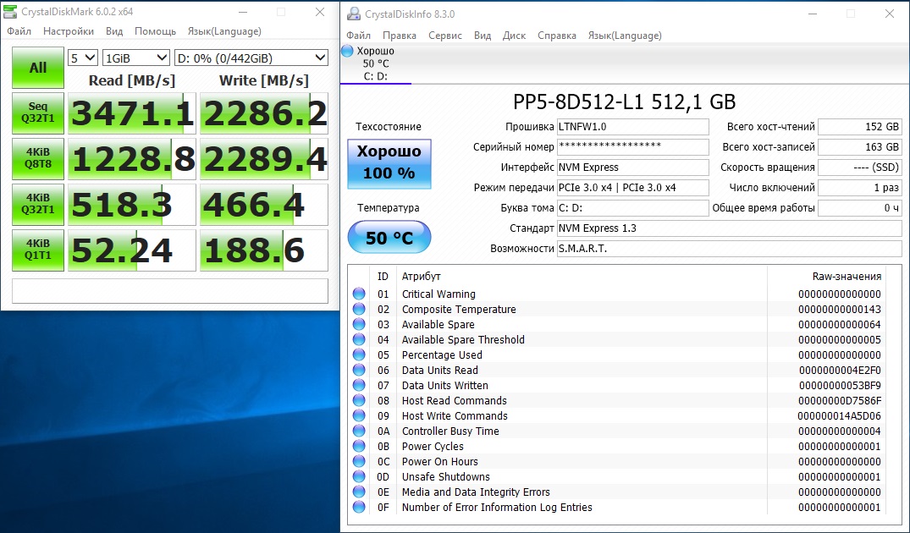Click the drive title PP5-8D512-L1 512,1 GB

[625, 102]
